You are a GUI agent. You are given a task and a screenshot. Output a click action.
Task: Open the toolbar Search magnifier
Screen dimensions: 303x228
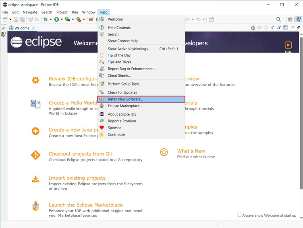point(278,19)
